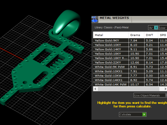Sort by the Metal column header
Screen dimensions: 167x125
(x=111, y=35)
